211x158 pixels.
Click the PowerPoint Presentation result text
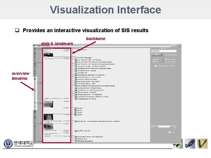84,58
